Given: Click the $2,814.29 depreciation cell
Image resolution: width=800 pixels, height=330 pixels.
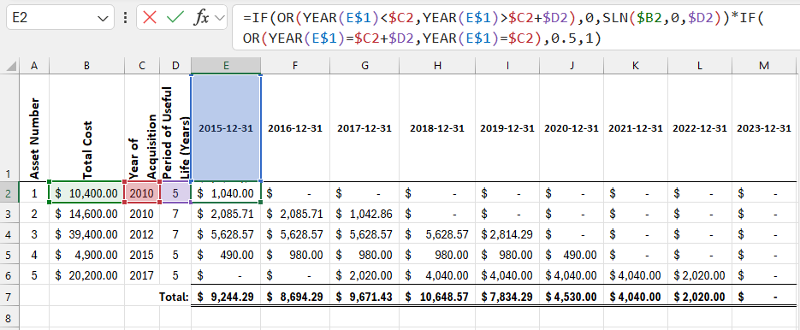Looking at the screenshot, I should click(x=507, y=234).
